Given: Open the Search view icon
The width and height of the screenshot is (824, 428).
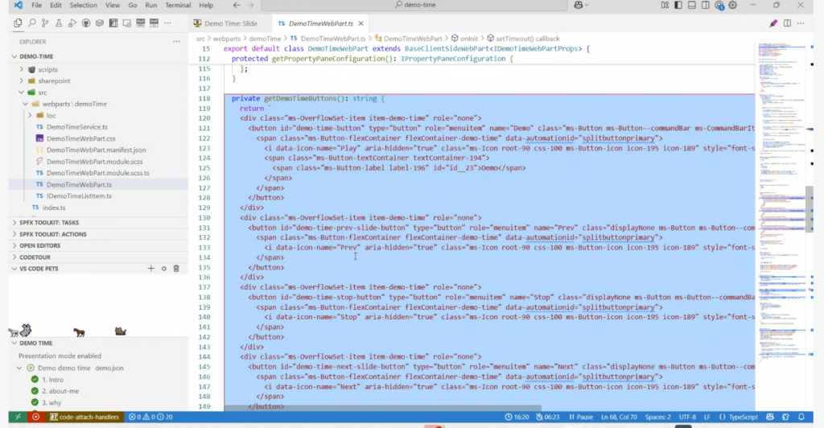Looking at the screenshot, I should pyautogui.click(x=31, y=23).
